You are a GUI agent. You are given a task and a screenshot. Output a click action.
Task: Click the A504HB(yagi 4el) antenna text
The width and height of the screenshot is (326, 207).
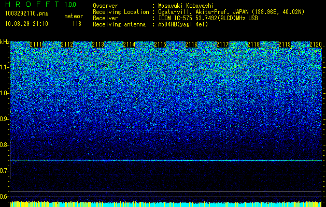183,24
